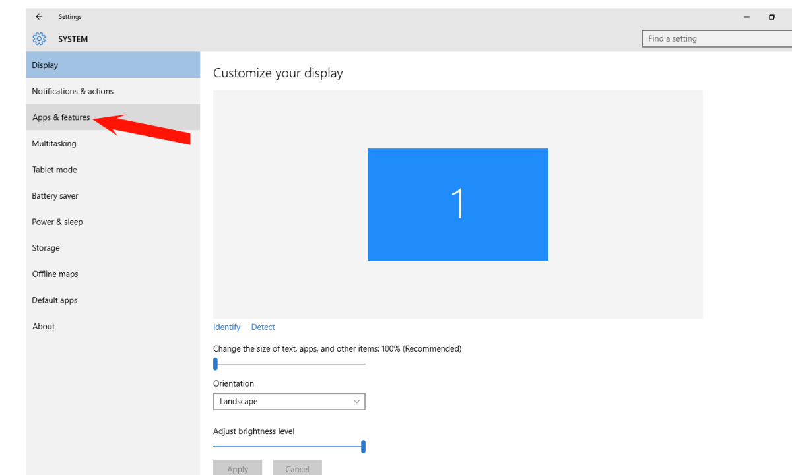Expand the Landscape selector chevron
Screen dimensions: 792x475
[356, 401]
